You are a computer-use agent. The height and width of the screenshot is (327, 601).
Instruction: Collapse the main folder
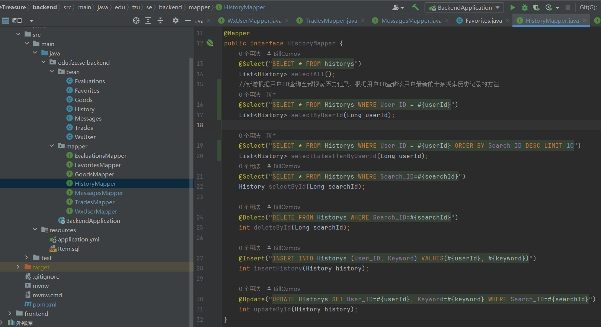27,44
